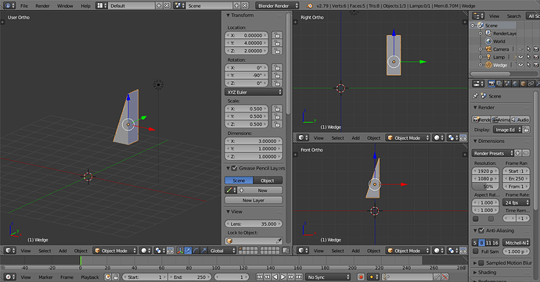
Task: Enable the Sampled Motion Blur checkbox
Action: (481, 262)
